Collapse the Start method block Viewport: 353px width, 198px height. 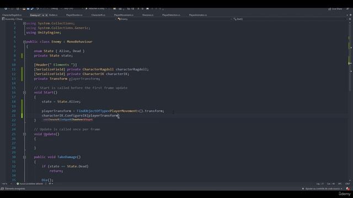24,92
